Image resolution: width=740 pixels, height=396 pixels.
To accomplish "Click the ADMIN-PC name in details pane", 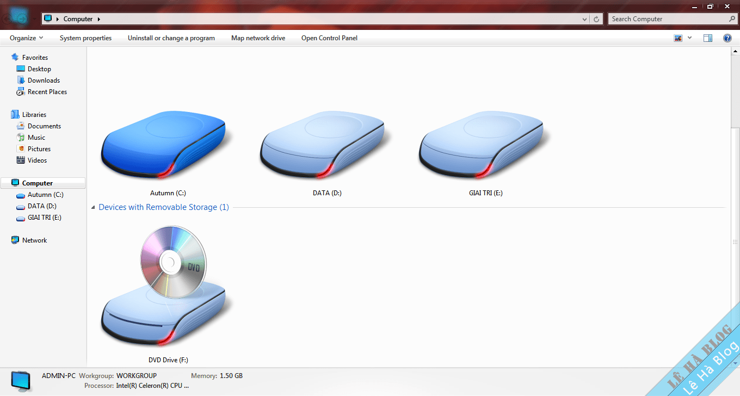I will click(59, 376).
